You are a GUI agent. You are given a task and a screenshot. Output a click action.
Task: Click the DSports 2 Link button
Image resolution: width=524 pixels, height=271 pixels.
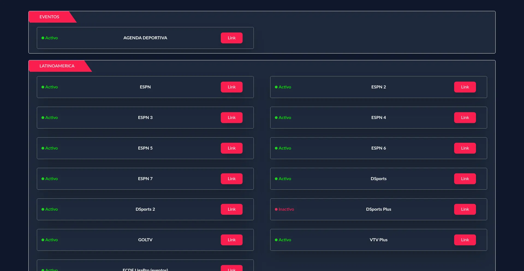point(231,209)
